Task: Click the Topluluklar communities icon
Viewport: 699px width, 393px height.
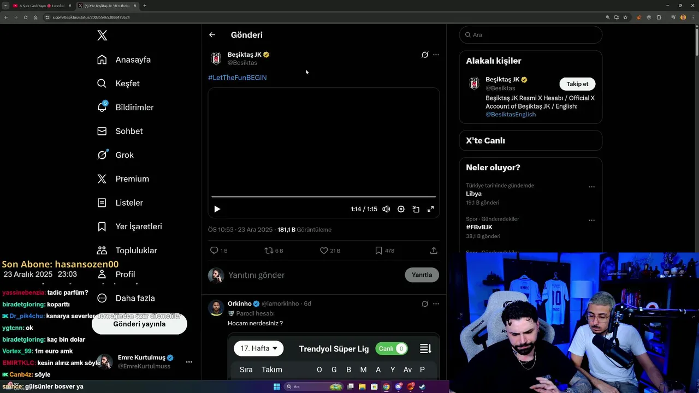Action: coord(102,251)
